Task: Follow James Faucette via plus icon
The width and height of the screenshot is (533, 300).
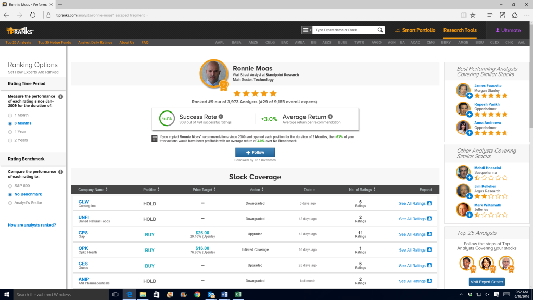Action: 469,96
